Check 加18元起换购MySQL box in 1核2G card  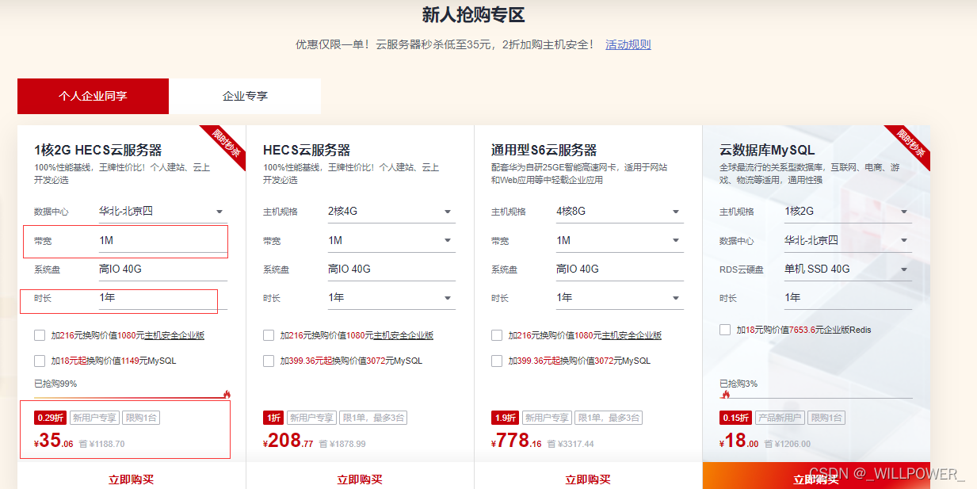[40, 361]
